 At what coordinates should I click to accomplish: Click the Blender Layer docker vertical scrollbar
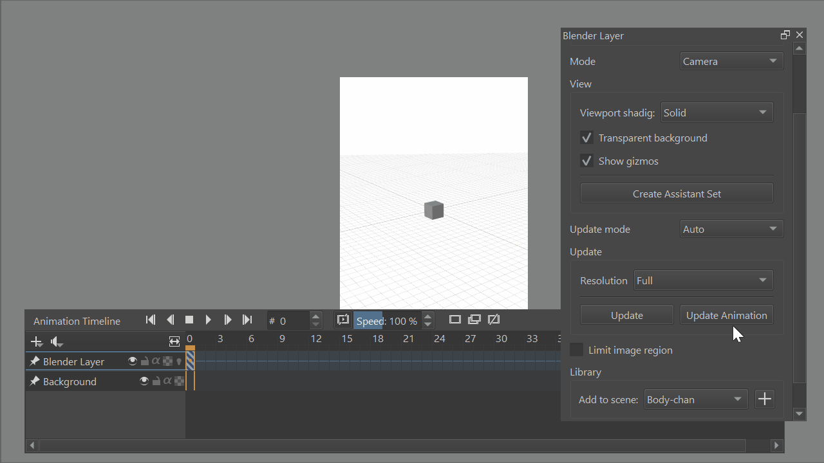tap(800, 248)
